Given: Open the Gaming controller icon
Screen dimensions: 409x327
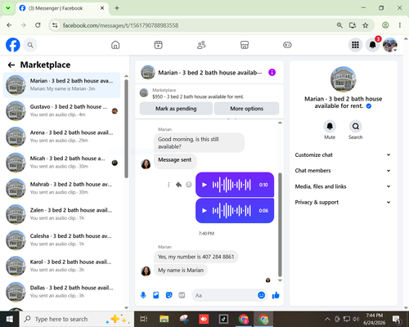Looking at the screenshot, I should pyautogui.click(x=287, y=45).
